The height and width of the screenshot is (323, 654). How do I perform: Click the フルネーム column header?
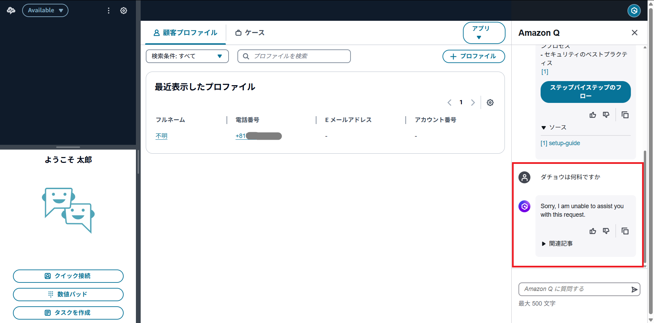(170, 120)
